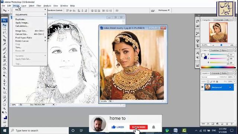Click the foreground color swatch in Color panel
This screenshot has height=134, width=238.
[x=203, y=55]
